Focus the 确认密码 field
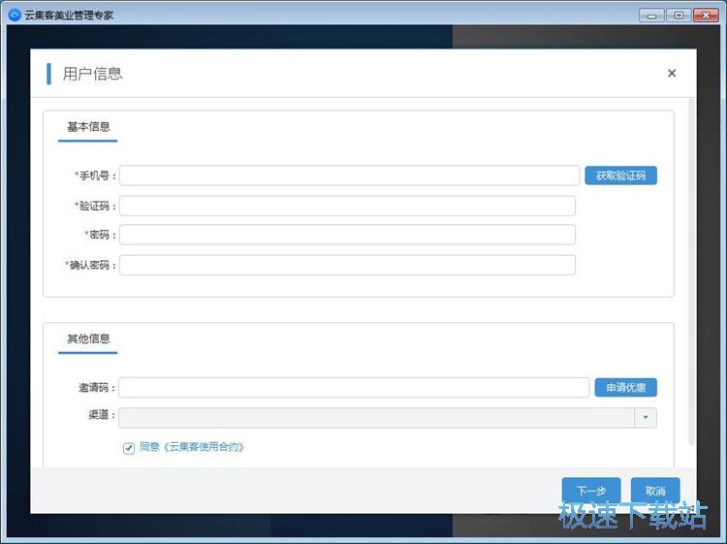 [x=347, y=265]
